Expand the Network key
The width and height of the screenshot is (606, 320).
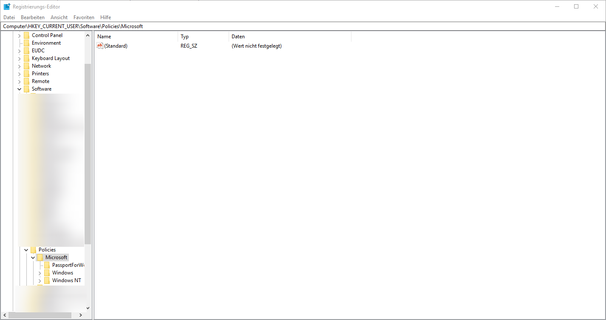tap(19, 66)
